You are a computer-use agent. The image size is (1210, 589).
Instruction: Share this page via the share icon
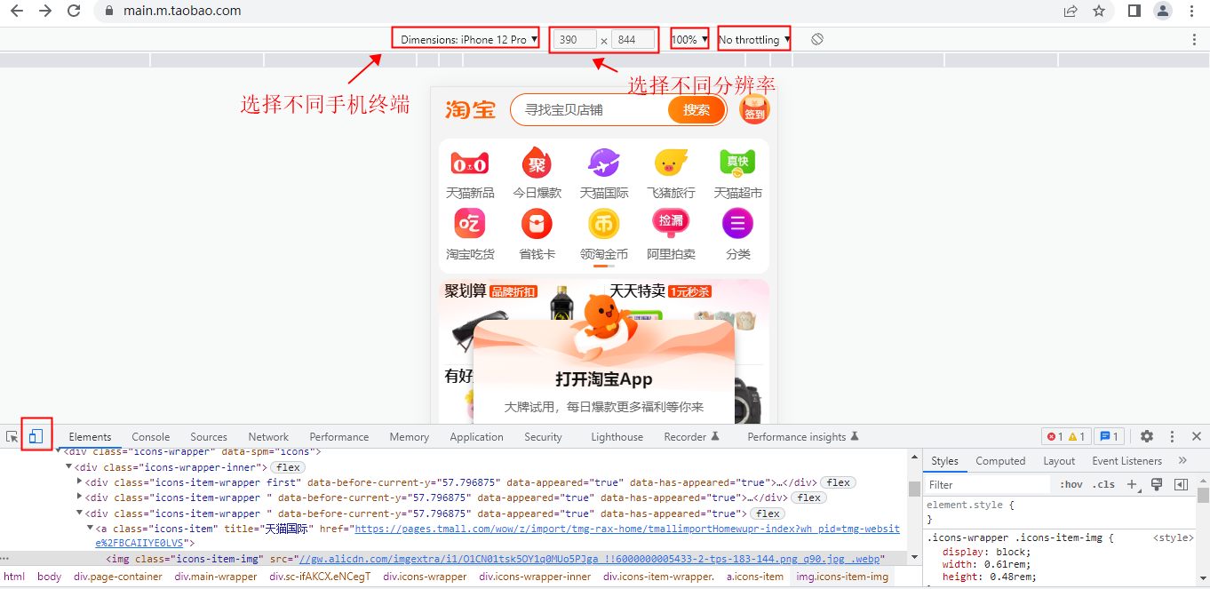click(x=1071, y=11)
